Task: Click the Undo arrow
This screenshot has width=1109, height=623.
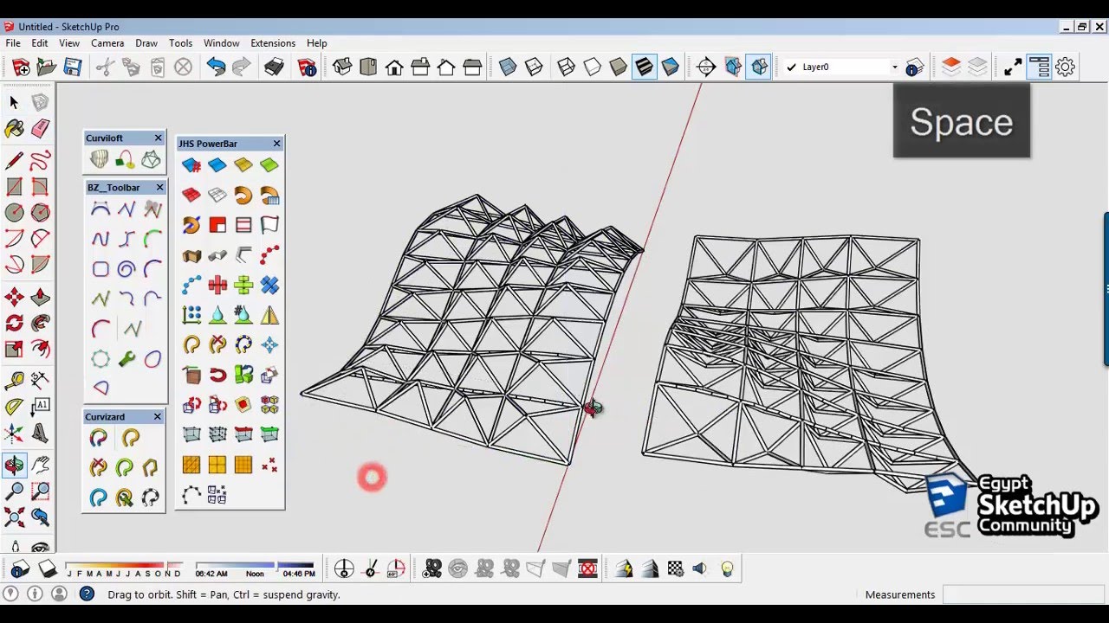Action: [x=216, y=67]
